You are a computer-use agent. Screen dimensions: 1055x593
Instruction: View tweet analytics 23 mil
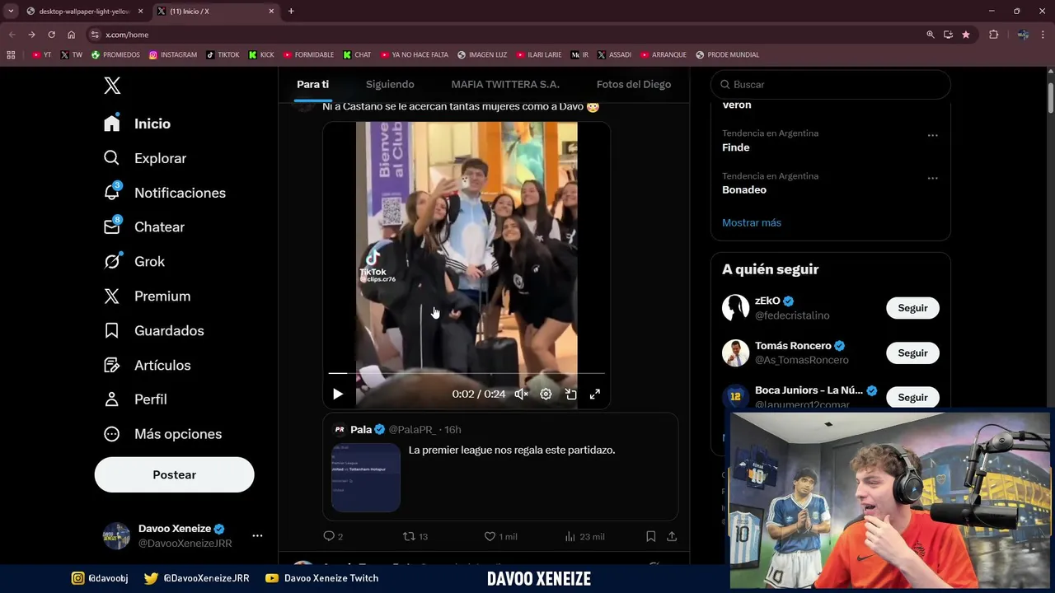pos(584,536)
